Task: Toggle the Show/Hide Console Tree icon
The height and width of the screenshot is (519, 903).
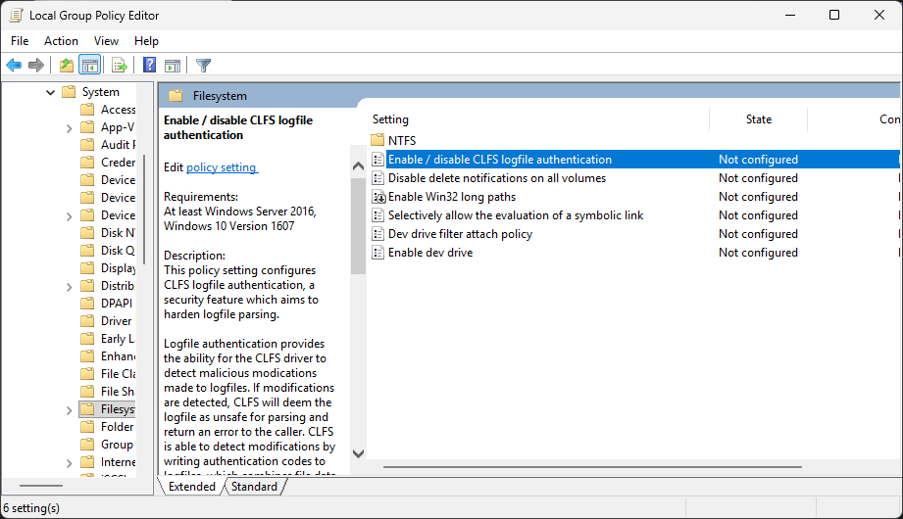Action: (x=89, y=66)
